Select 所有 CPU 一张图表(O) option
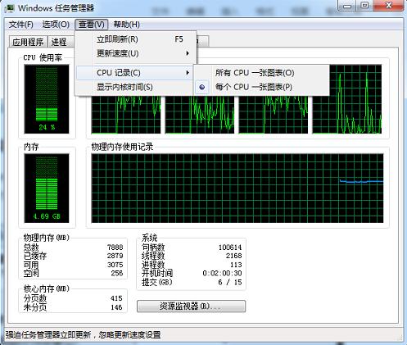 [x=261, y=73]
